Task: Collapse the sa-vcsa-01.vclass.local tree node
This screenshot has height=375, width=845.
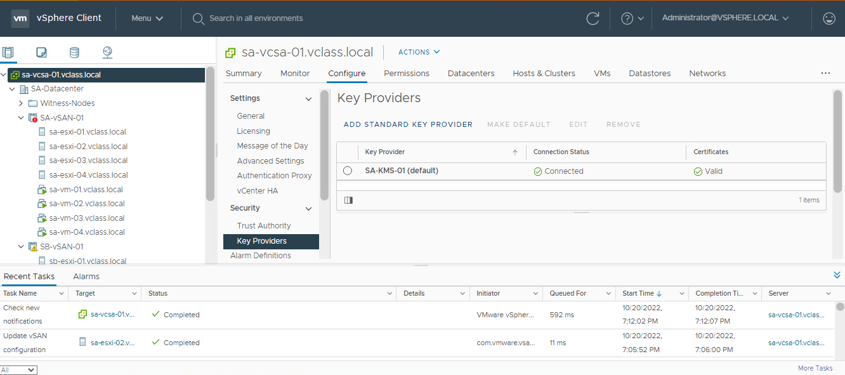Action: coord(4,75)
